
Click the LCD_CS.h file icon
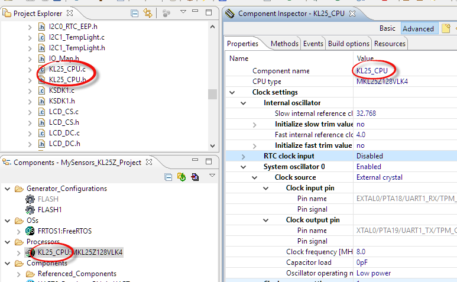[41, 122]
